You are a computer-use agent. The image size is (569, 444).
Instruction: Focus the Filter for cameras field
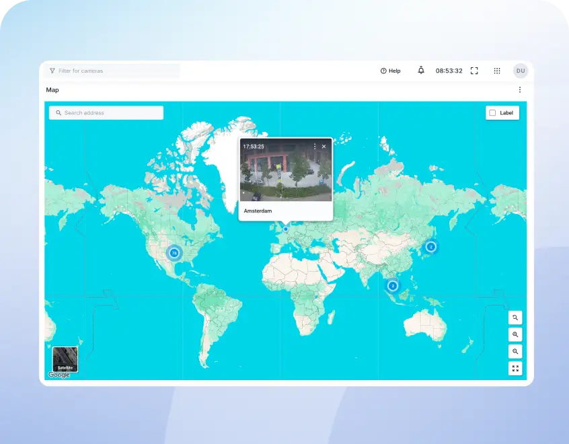(x=112, y=71)
